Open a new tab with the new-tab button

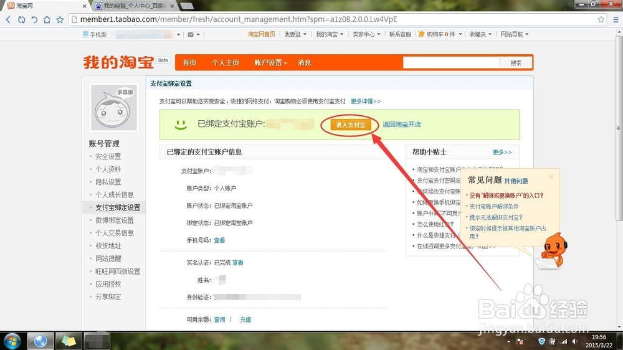pyautogui.click(x=187, y=6)
